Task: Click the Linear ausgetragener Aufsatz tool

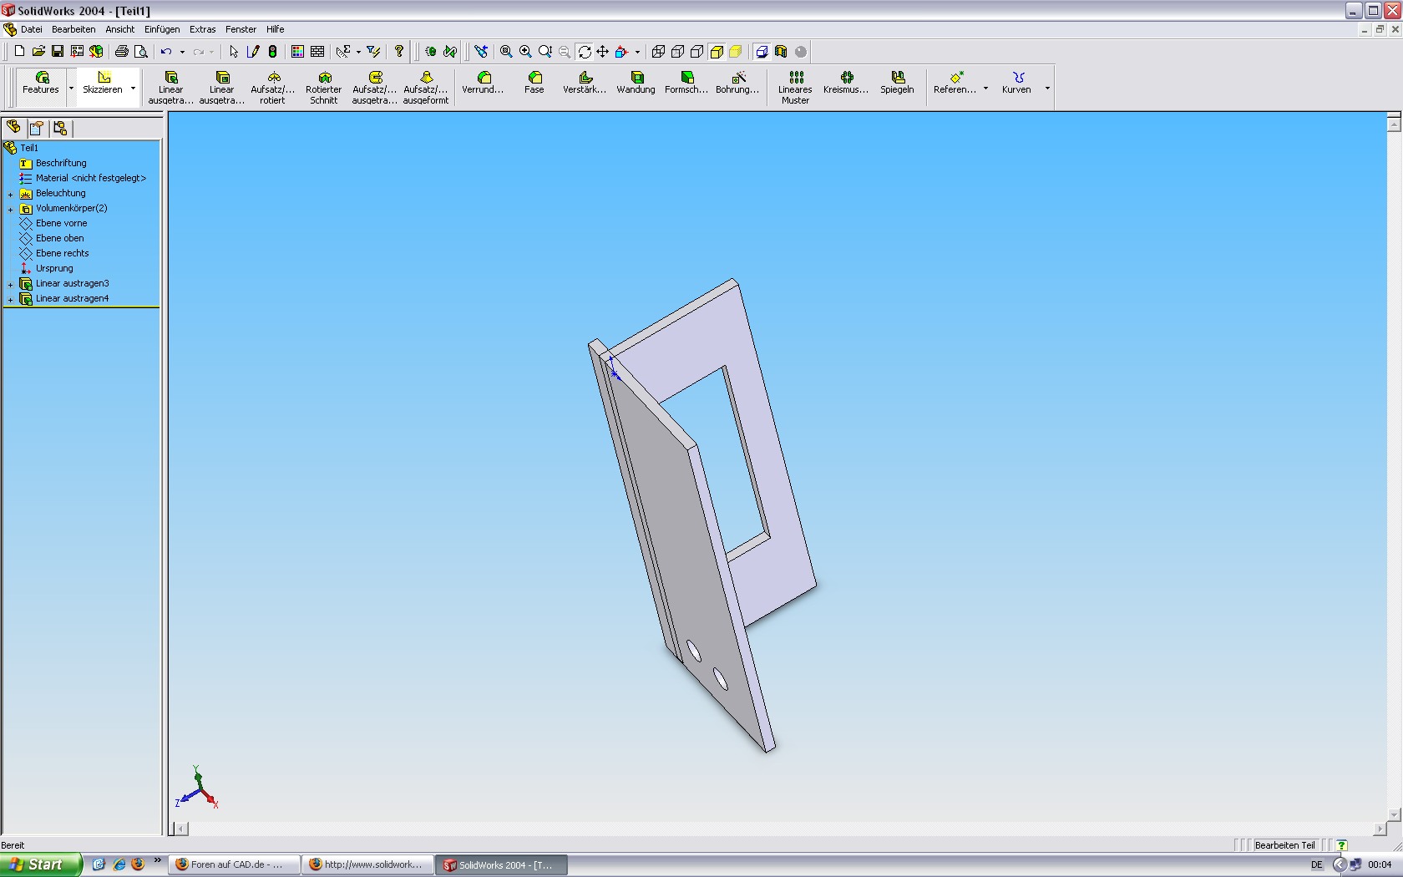Action: tap(170, 87)
